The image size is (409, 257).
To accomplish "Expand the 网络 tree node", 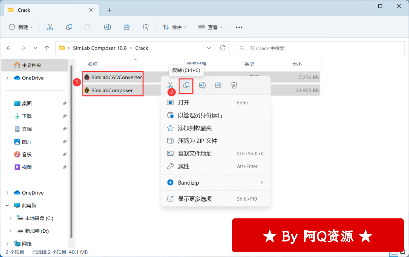I will click(7, 244).
